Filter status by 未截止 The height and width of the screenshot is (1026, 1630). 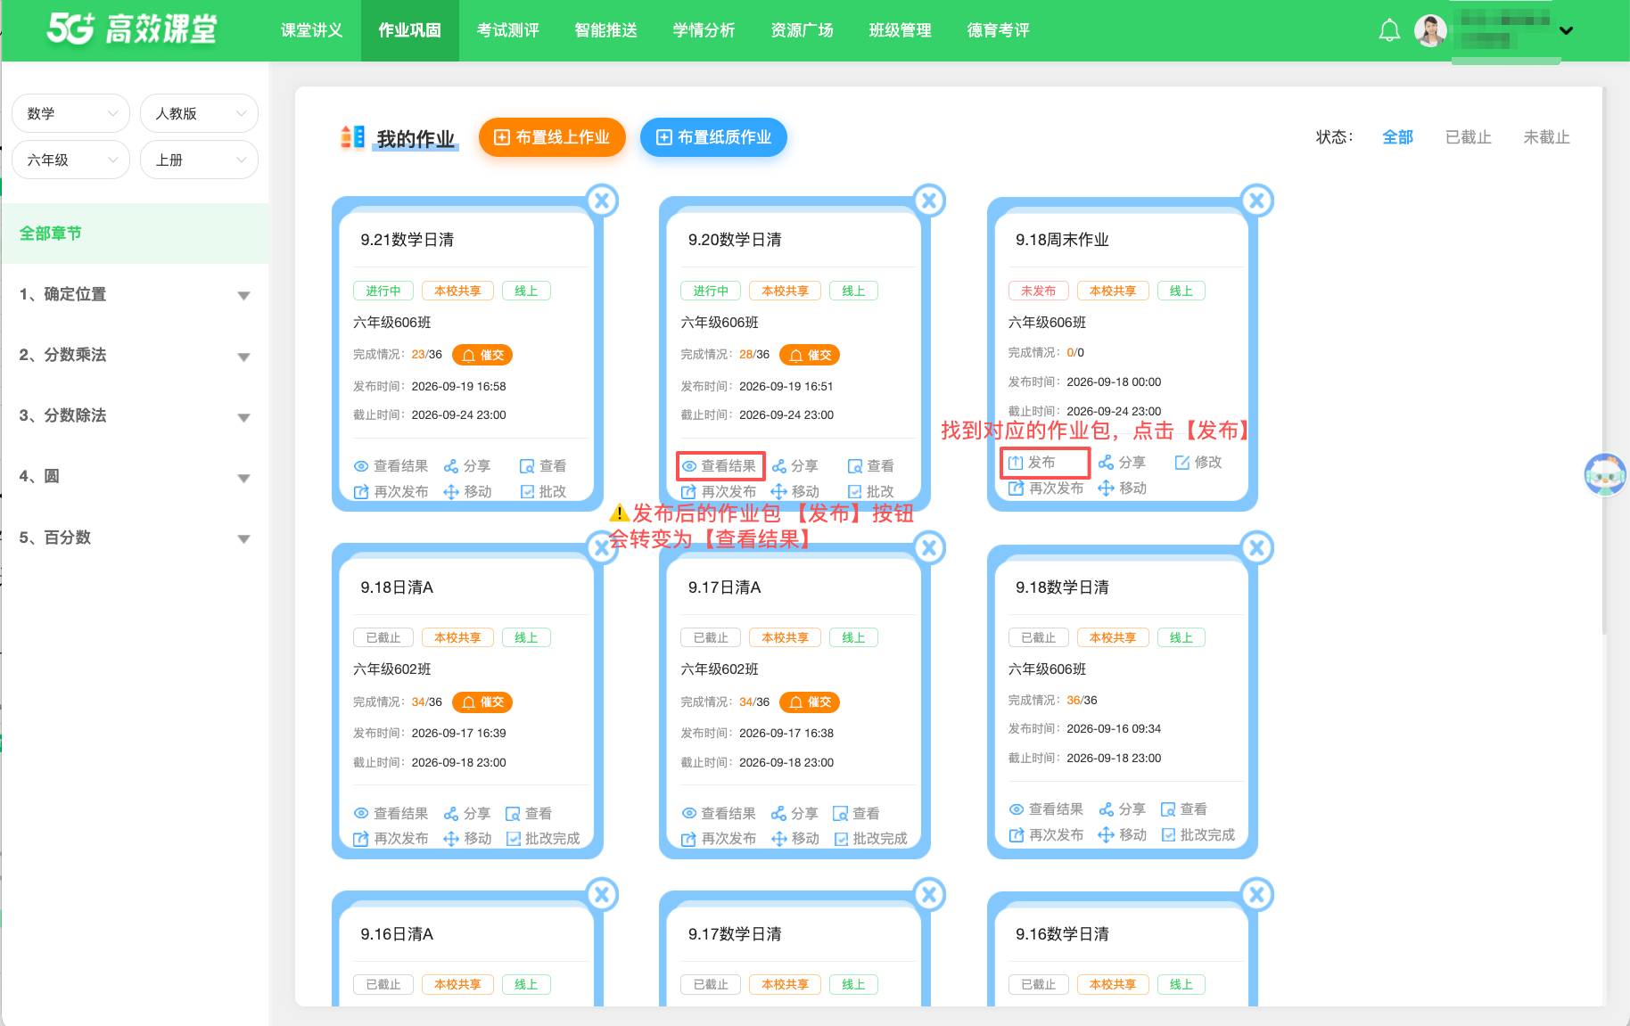click(1547, 137)
